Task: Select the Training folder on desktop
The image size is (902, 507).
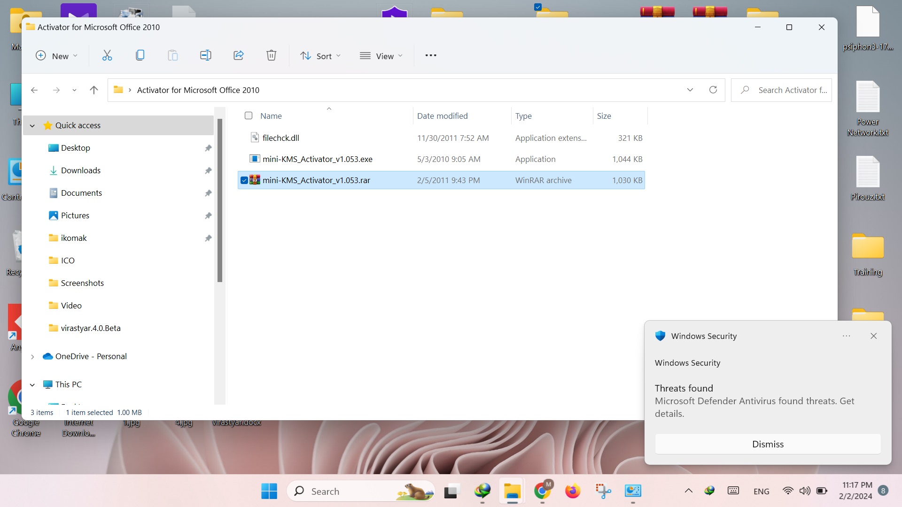Action: point(868,254)
